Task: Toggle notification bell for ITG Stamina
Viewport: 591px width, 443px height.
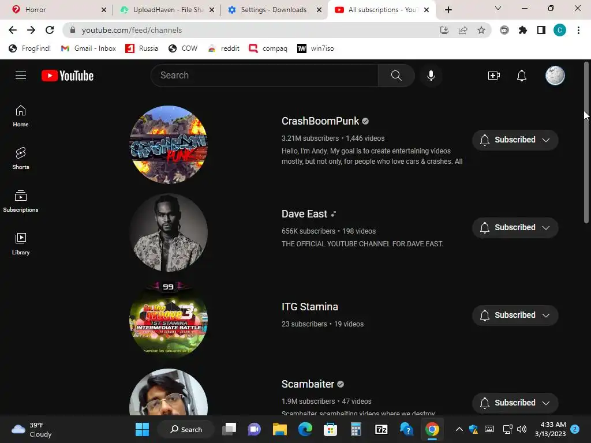Action: [x=485, y=316]
